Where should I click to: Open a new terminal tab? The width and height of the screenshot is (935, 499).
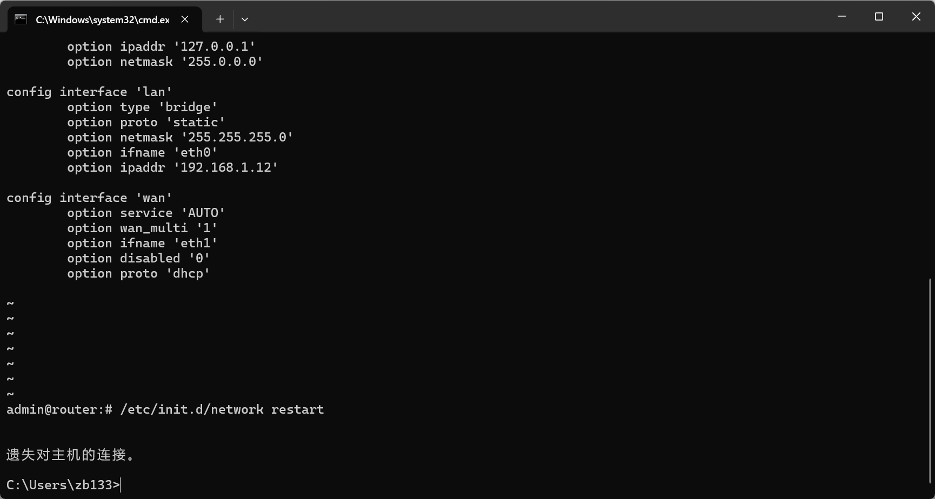(220, 19)
